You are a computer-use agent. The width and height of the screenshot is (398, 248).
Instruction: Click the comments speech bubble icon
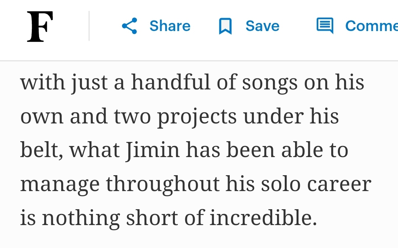pyautogui.click(x=325, y=26)
